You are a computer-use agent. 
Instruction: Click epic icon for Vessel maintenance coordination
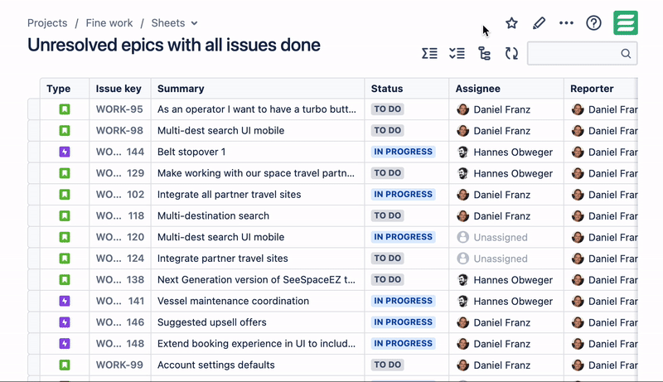(x=65, y=301)
